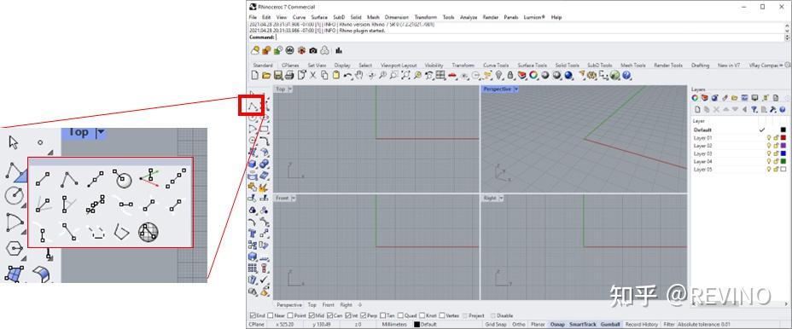This screenshot has width=792, height=329.
Task: Open the Analyze menu
Action: (x=469, y=17)
